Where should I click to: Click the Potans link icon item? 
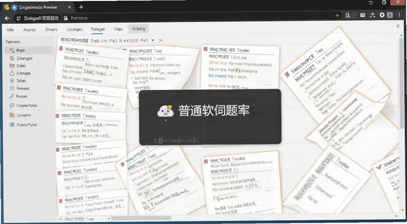pyautogui.click(x=12, y=96)
